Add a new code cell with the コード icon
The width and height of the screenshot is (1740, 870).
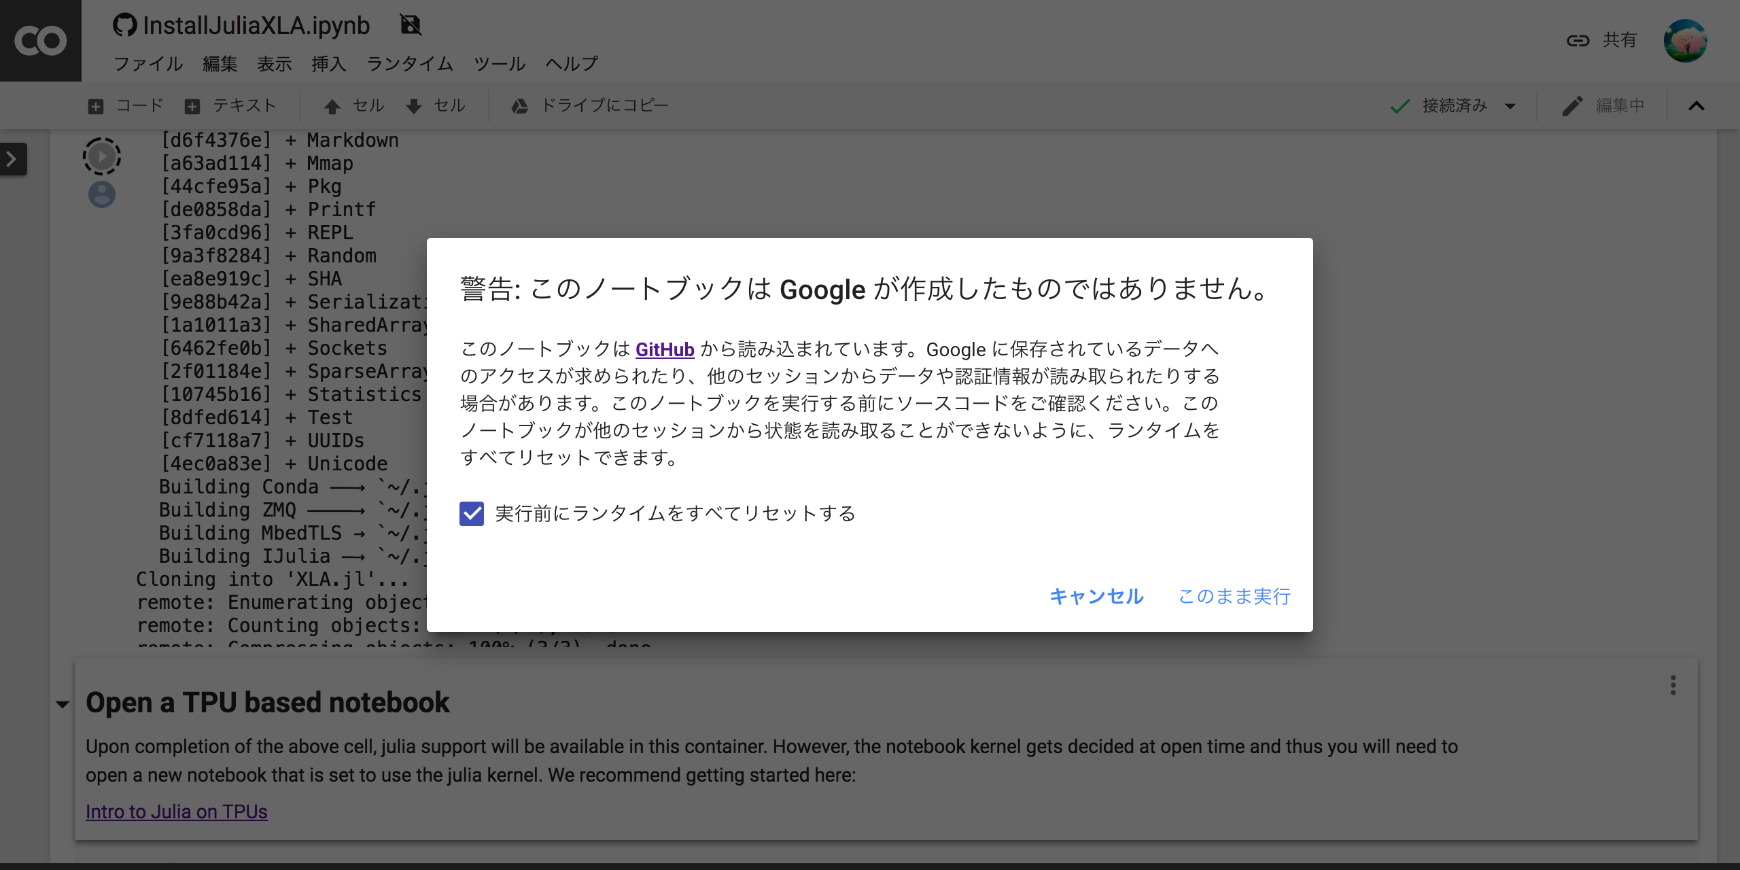click(95, 106)
